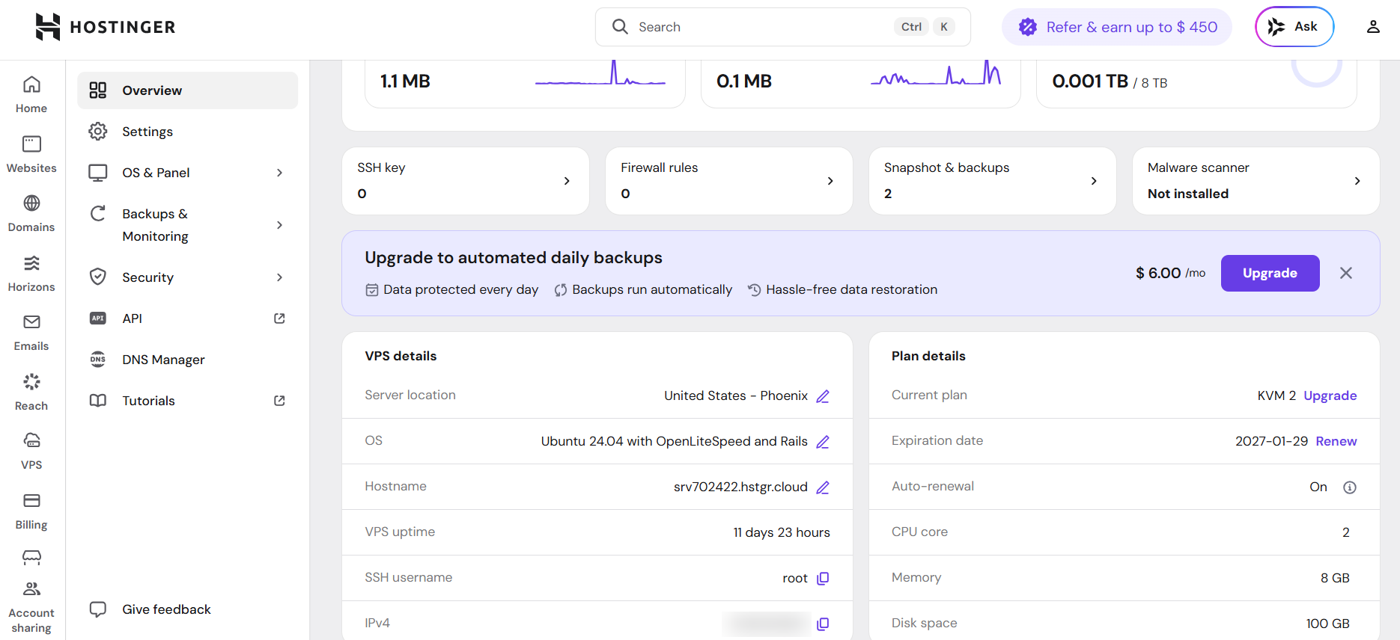The image size is (1400, 640).
Task: Open Give feedback menu item
Action: (188, 609)
